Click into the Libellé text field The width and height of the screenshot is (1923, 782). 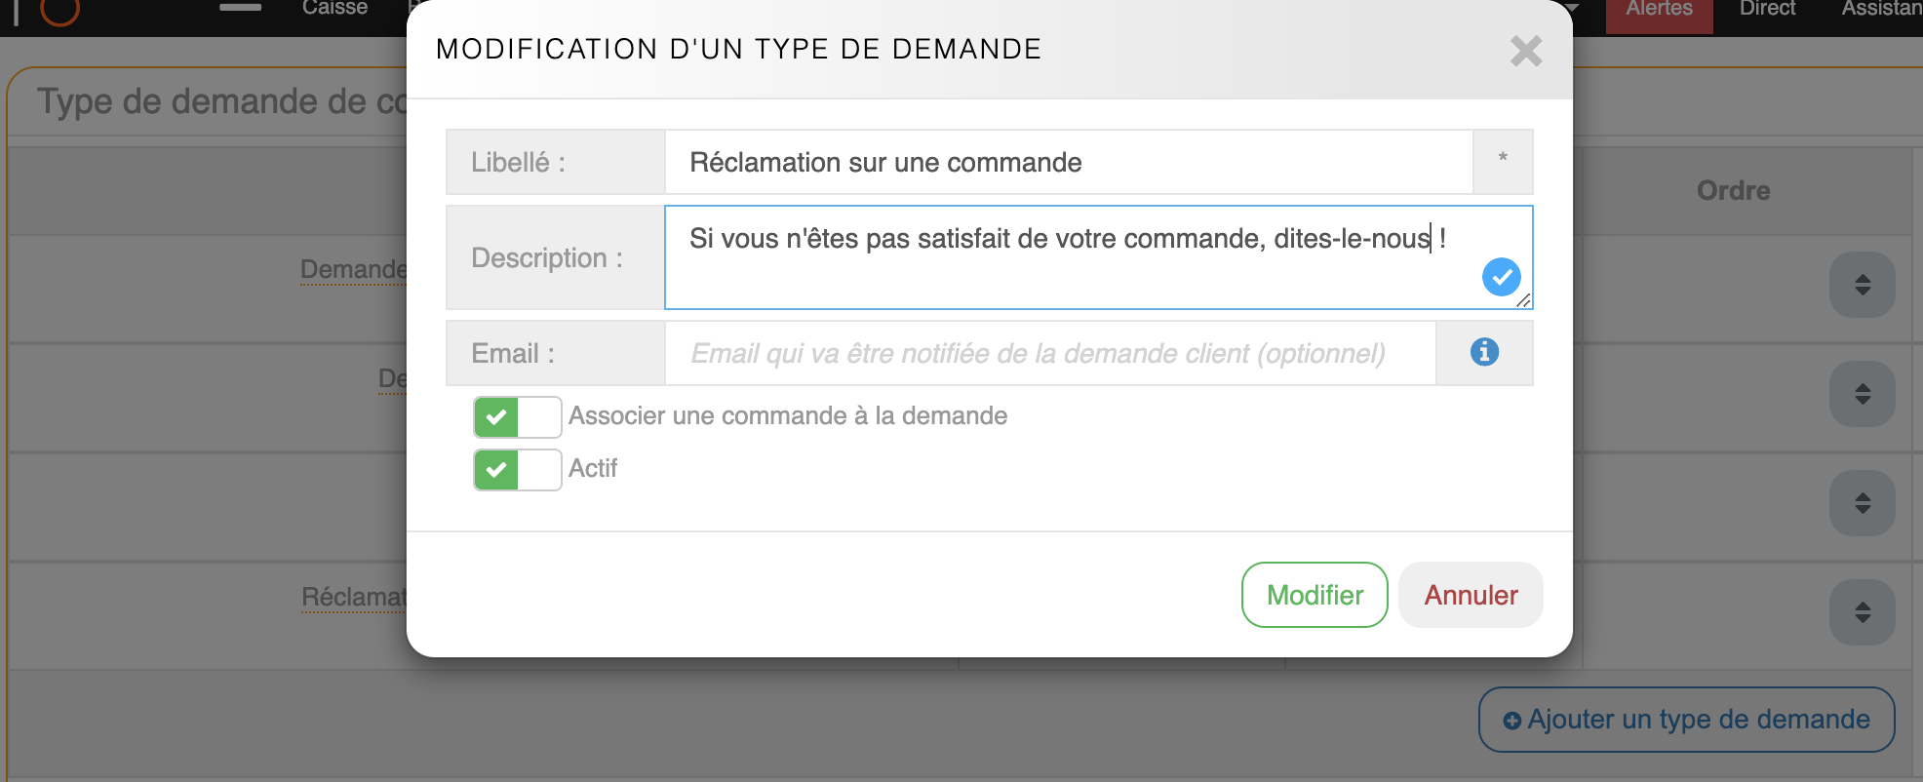click(1068, 162)
